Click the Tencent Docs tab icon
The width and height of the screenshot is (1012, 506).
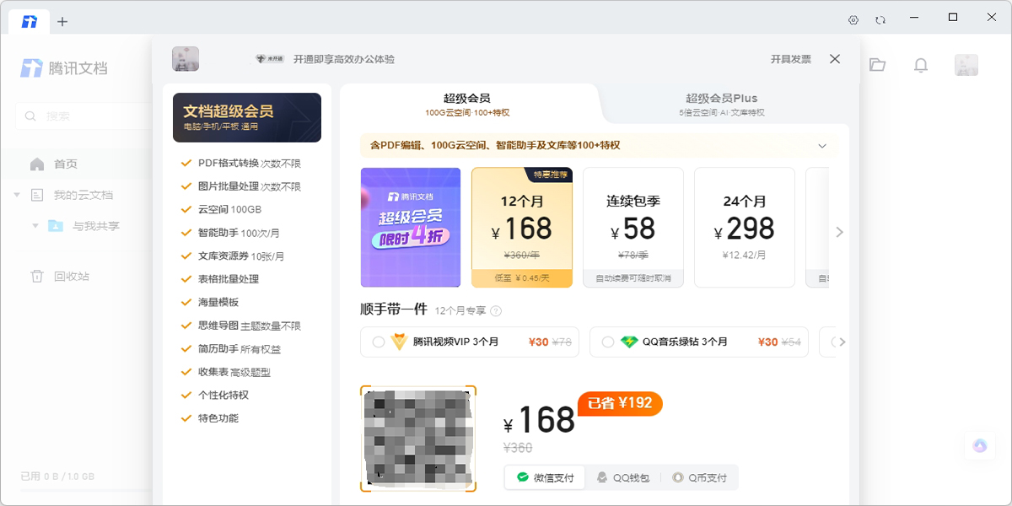[30, 21]
